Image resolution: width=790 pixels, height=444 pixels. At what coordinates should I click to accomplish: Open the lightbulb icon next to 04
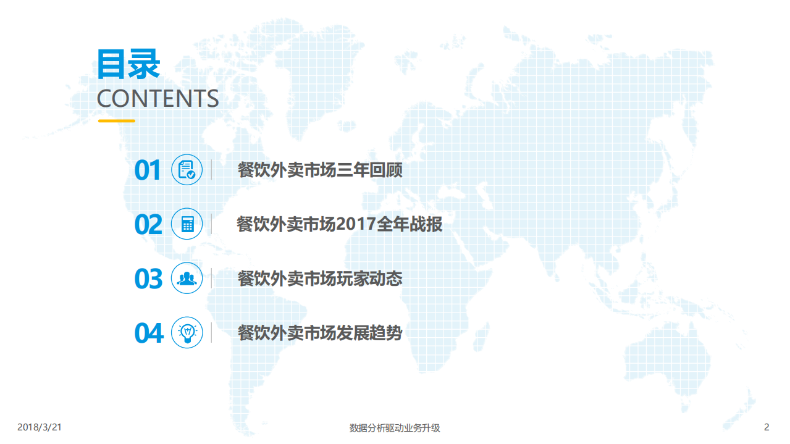coord(187,332)
